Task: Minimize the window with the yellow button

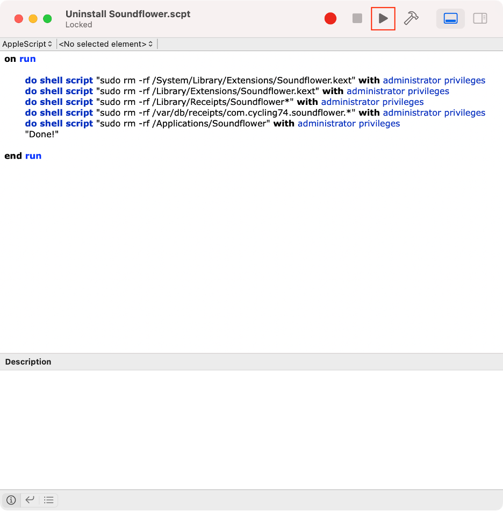Action: pos(33,19)
